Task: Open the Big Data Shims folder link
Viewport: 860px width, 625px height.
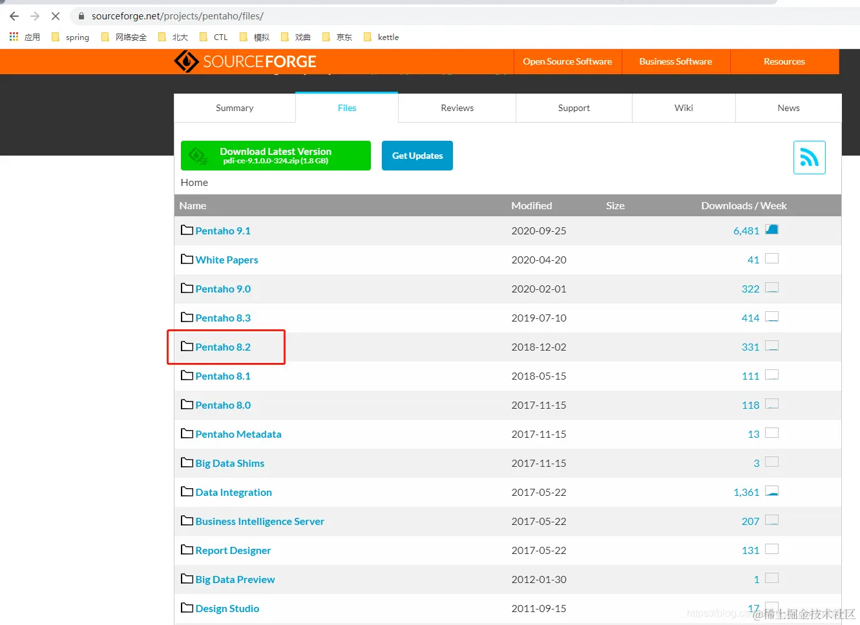Action: [x=230, y=463]
